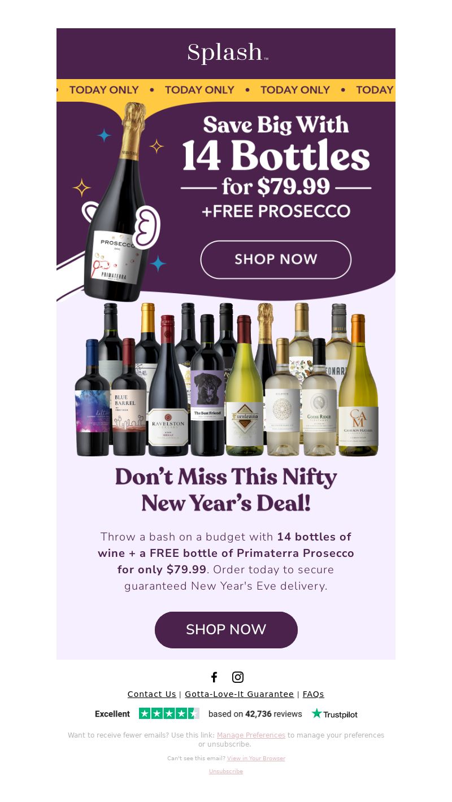Click the Splash logo in header
Screen dimensions: 452x802
coord(227,53)
